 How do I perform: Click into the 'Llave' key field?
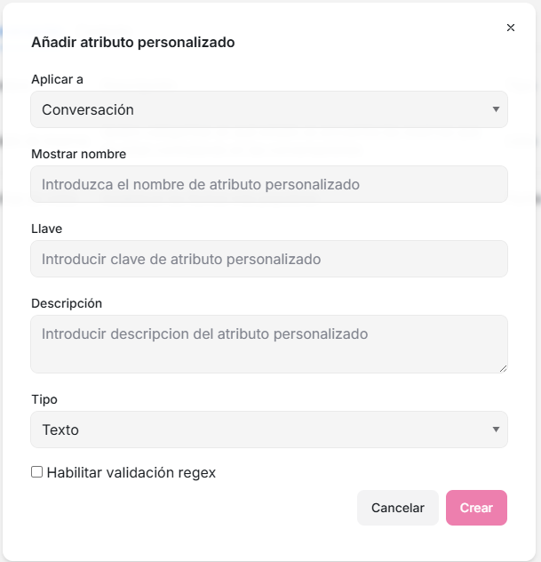268,259
